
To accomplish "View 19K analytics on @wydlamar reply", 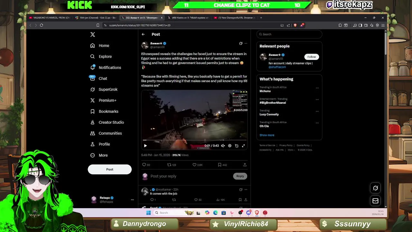I will (221, 200).
